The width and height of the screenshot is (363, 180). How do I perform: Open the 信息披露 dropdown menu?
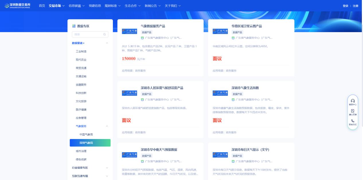tap(77, 6)
